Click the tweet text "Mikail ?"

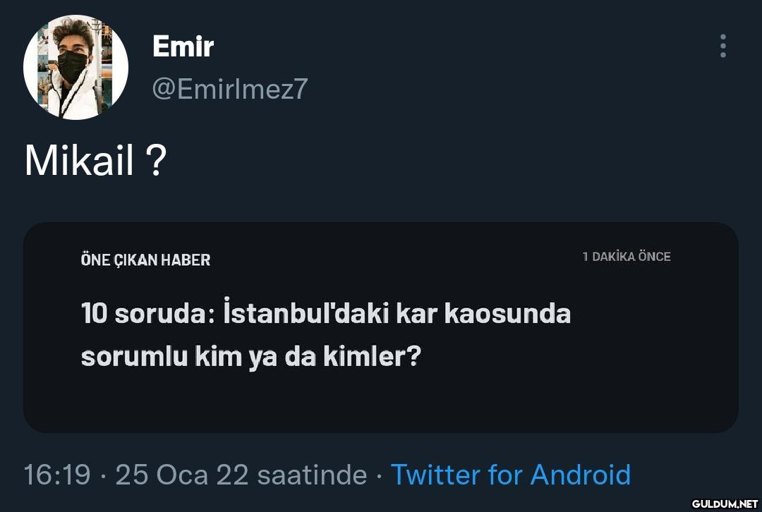(95, 161)
